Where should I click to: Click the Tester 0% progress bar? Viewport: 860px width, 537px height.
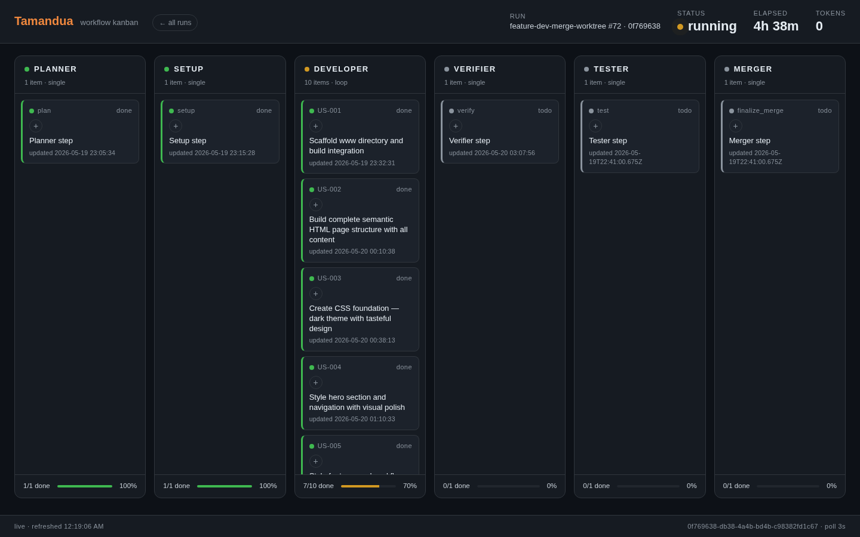[648, 486]
